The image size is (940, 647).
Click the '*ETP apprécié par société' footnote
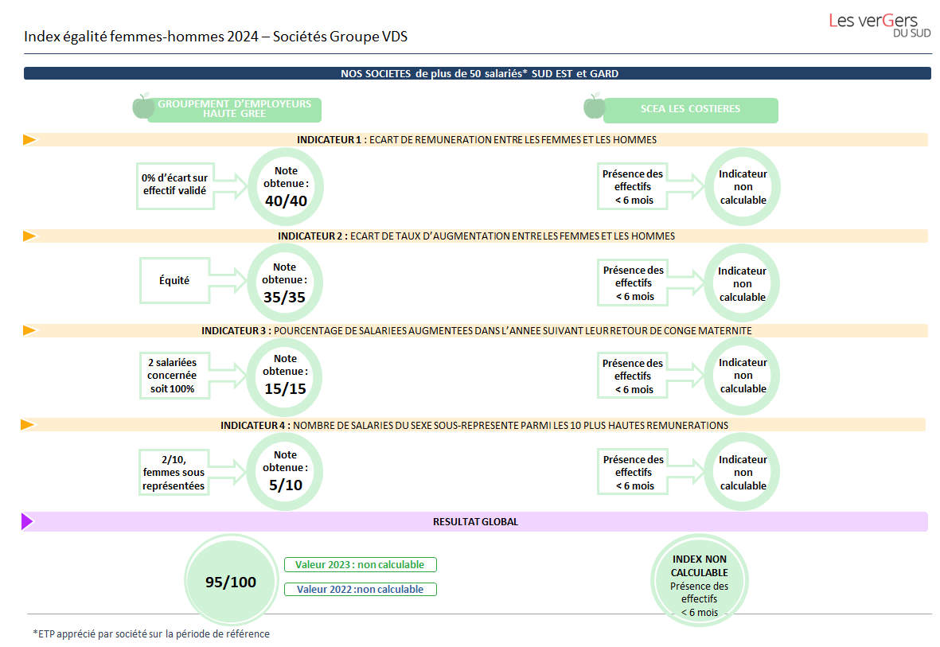(151, 633)
